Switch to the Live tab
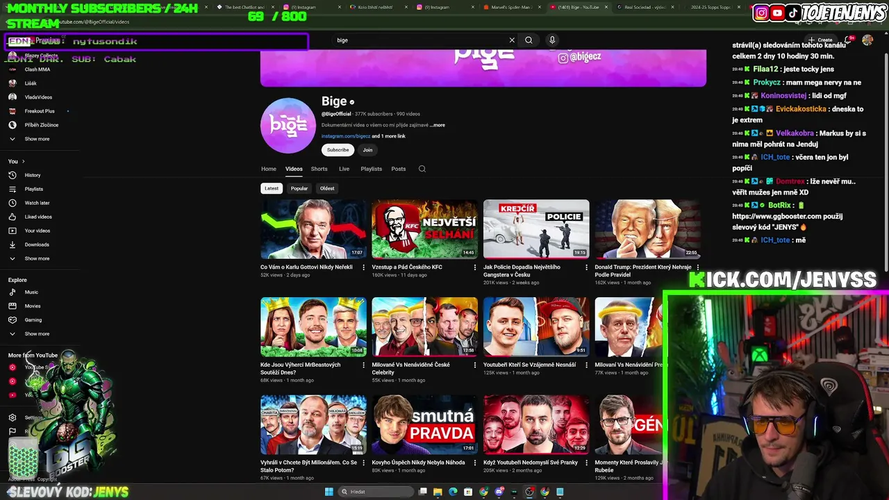 [x=344, y=169]
